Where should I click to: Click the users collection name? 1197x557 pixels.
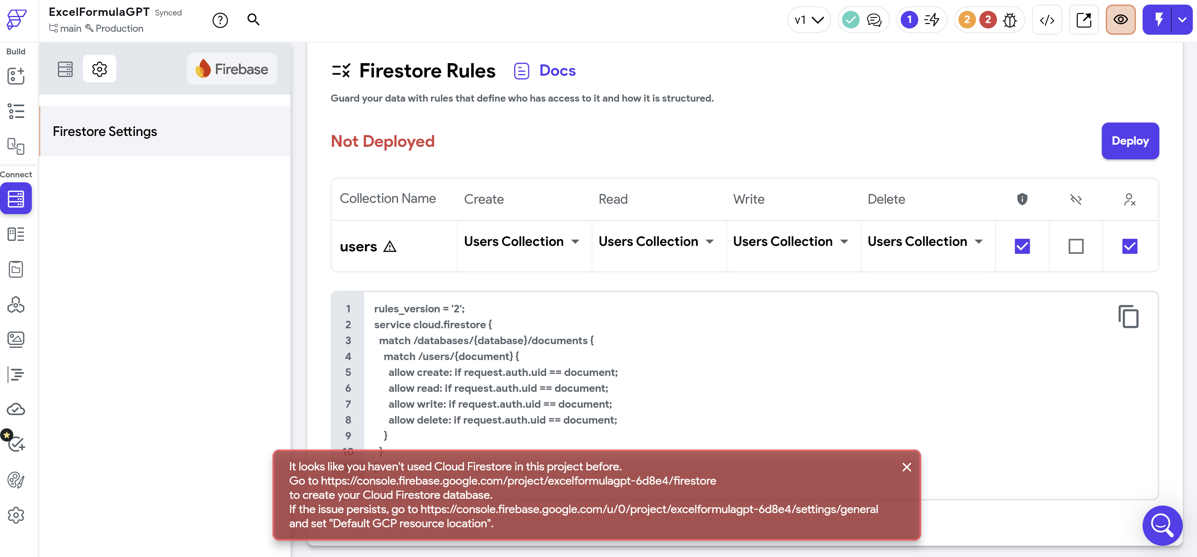pyautogui.click(x=358, y=246)
